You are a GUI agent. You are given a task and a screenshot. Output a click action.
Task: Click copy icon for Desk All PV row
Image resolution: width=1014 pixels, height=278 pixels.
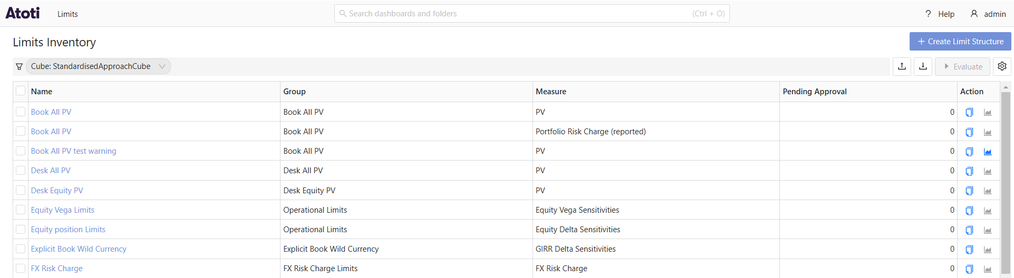click(x=969, y=171)
